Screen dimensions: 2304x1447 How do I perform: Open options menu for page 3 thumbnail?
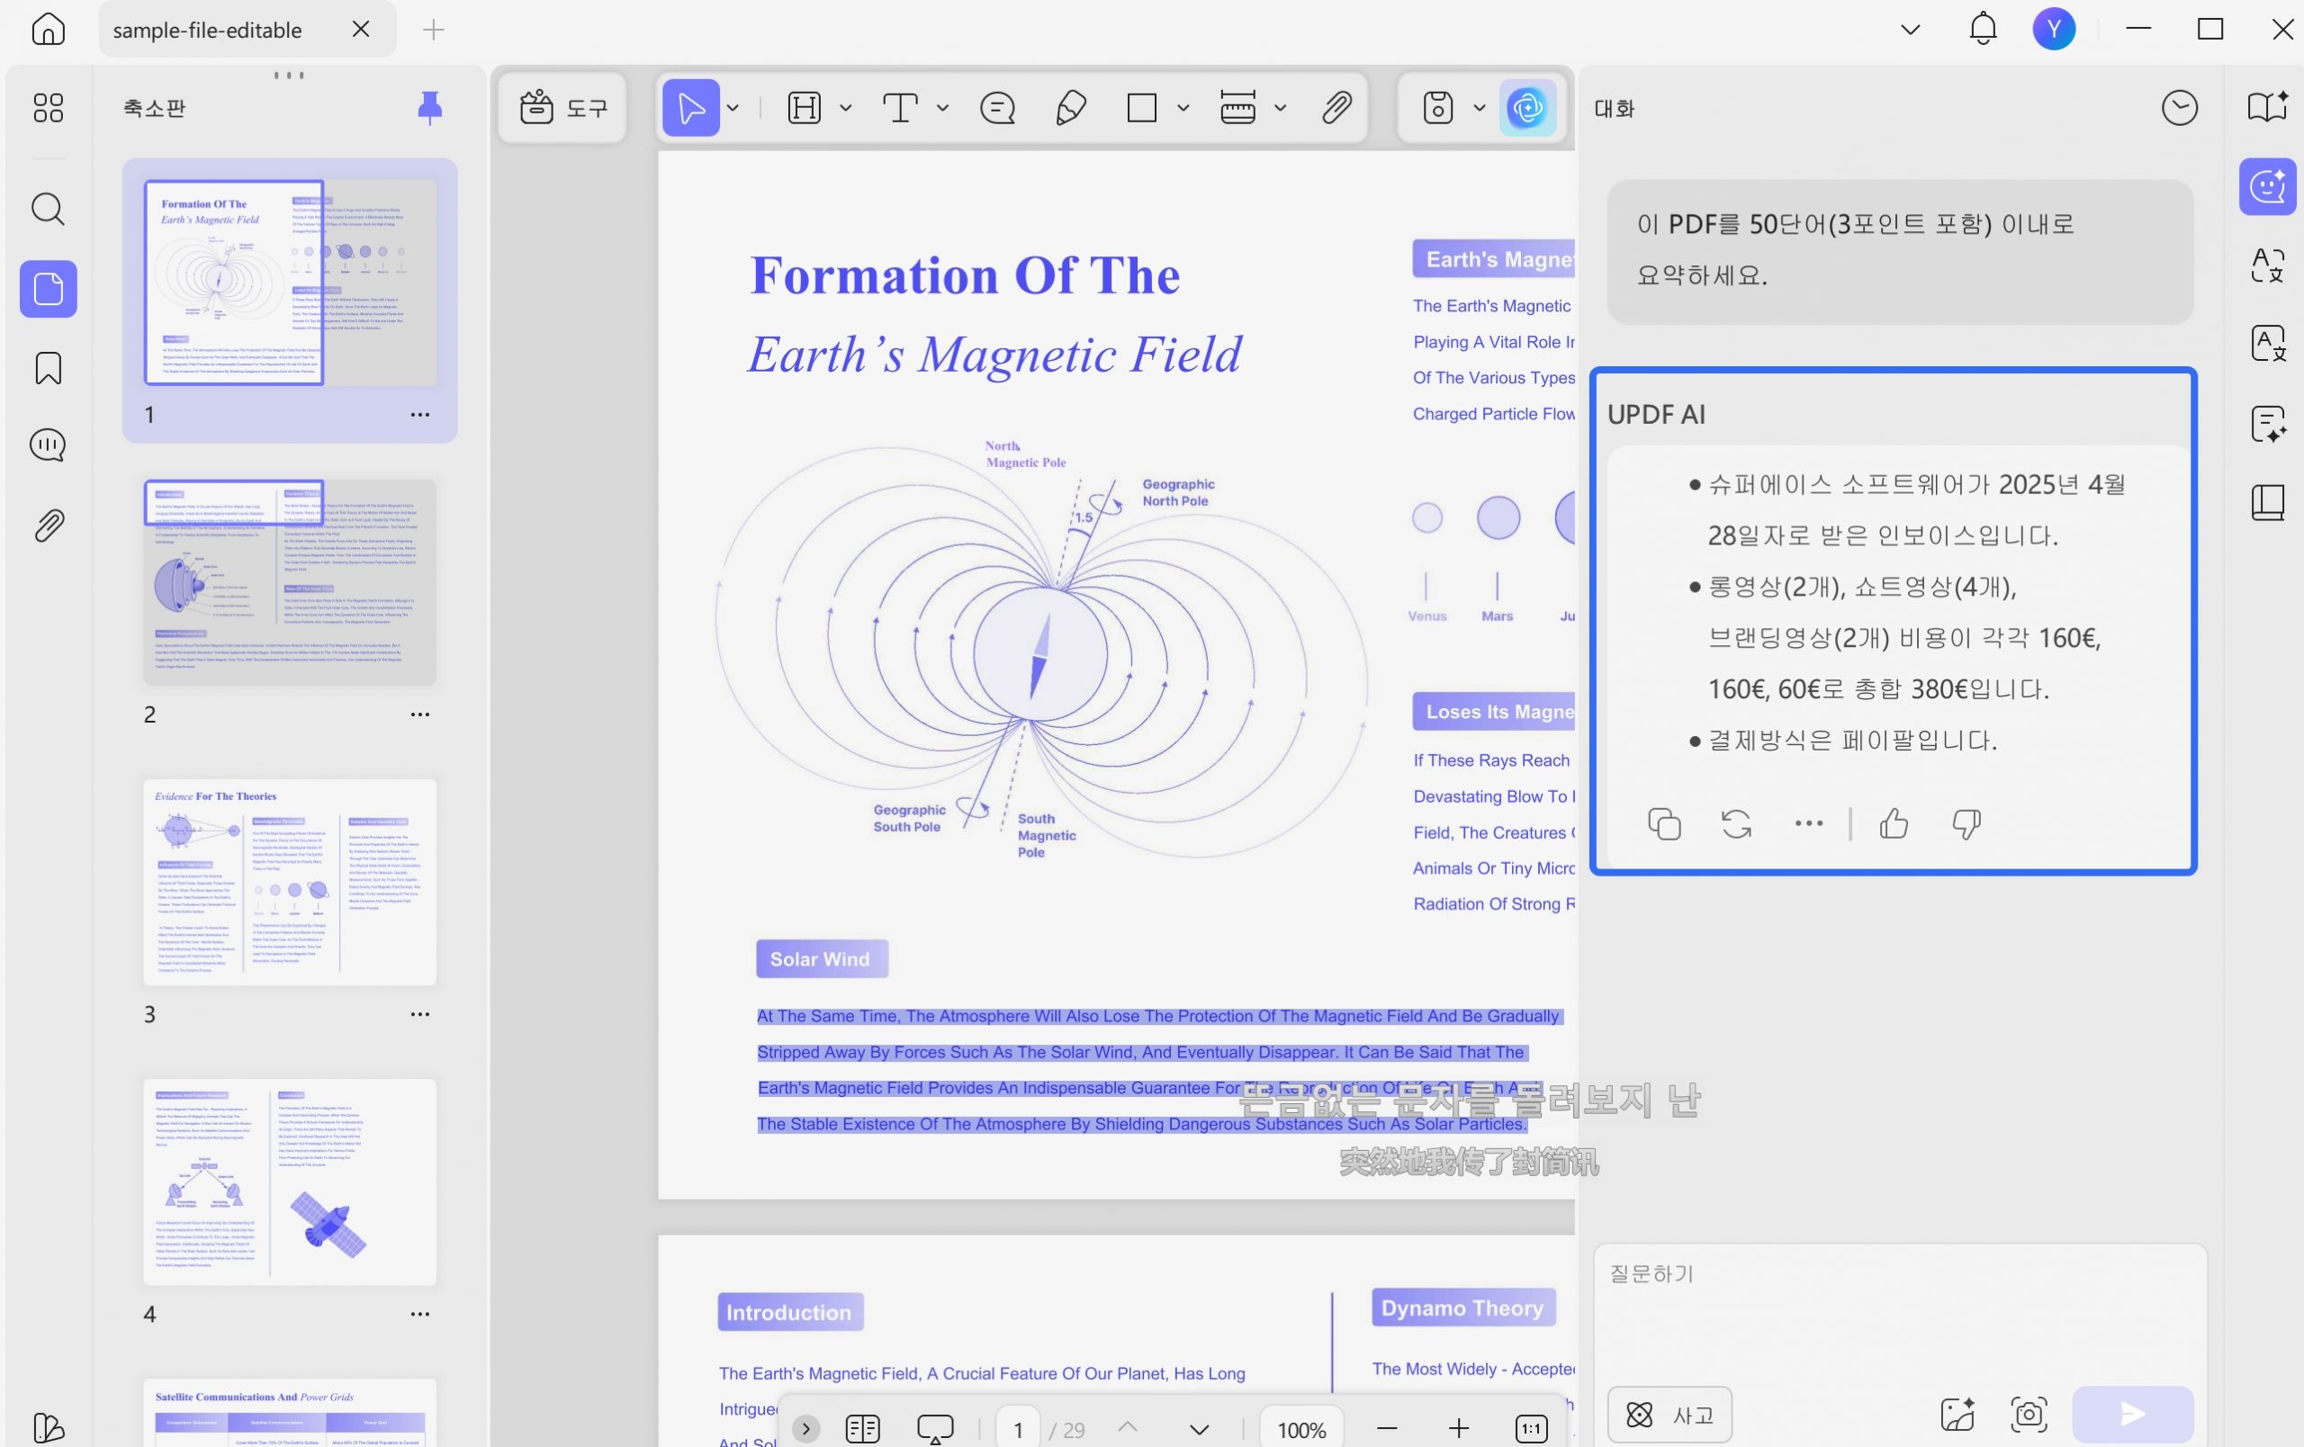(x=420, y=1015)
